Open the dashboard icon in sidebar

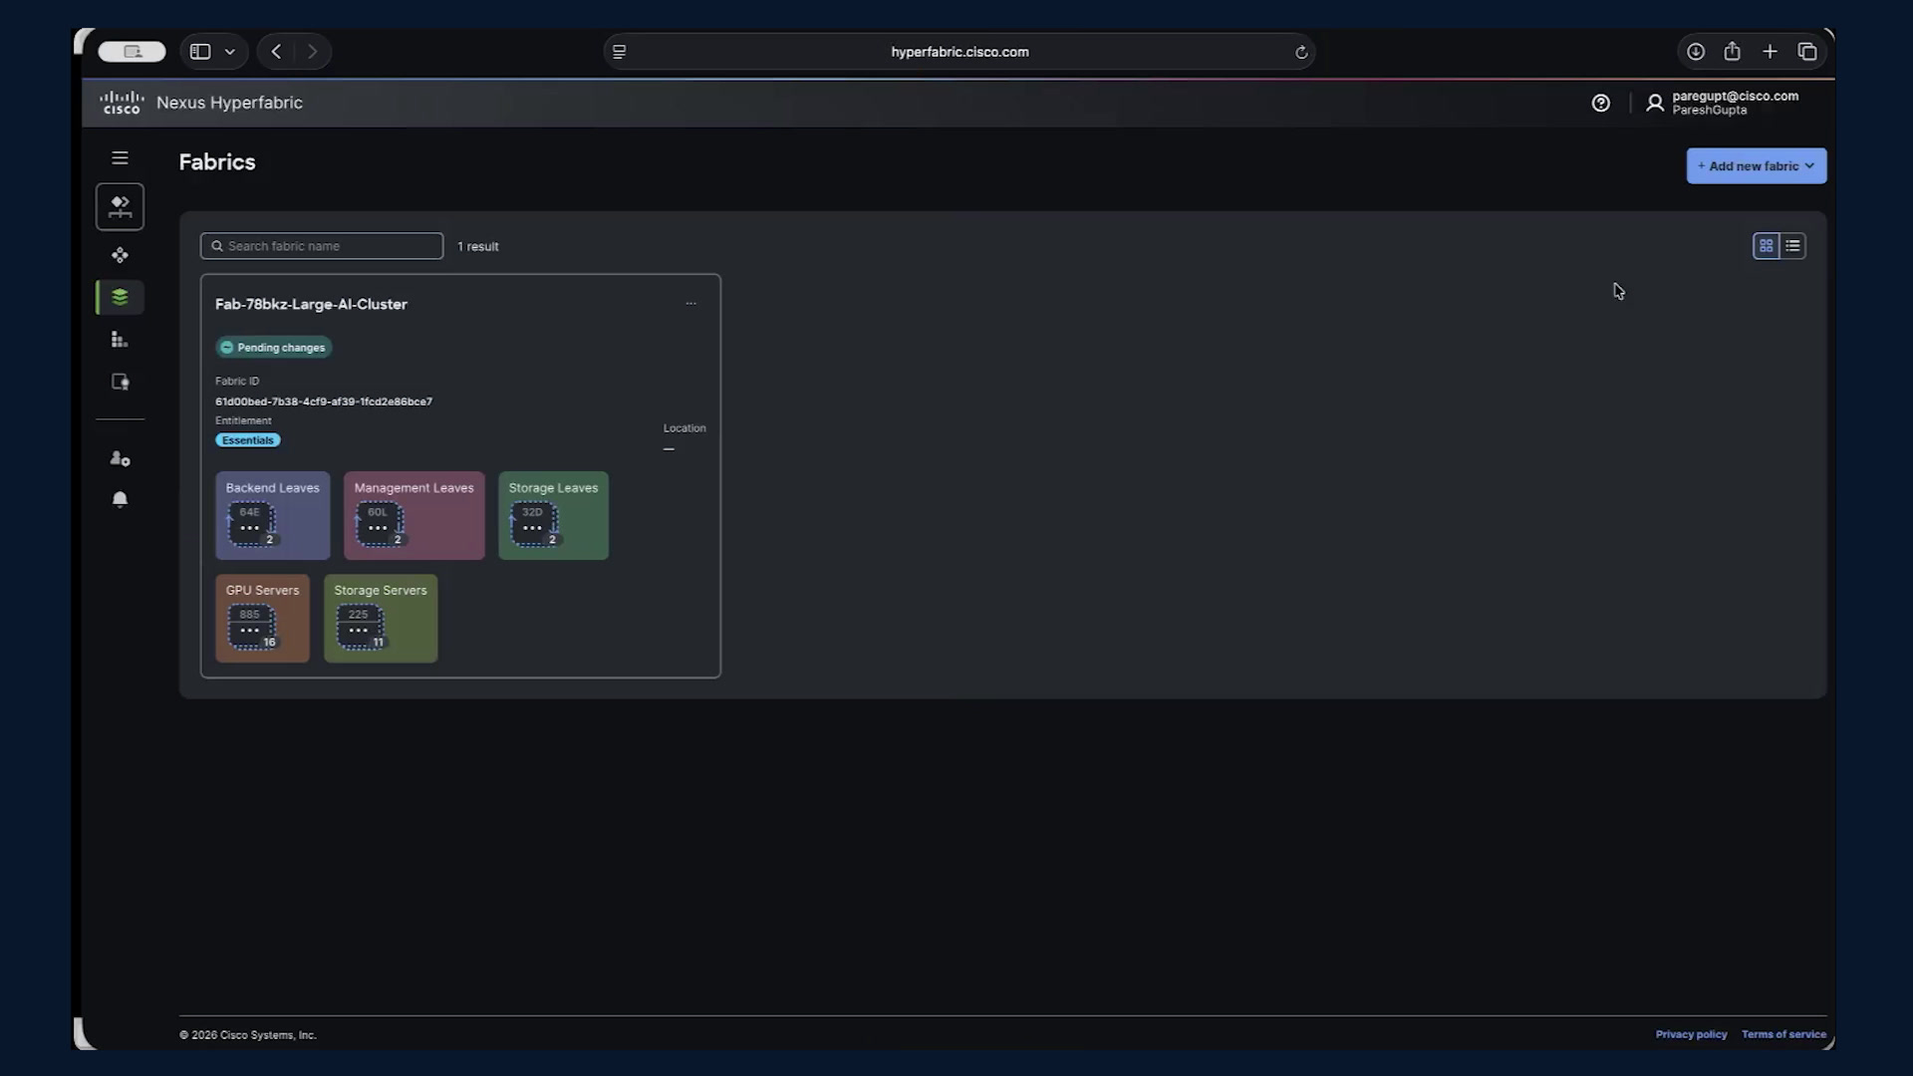120,206
